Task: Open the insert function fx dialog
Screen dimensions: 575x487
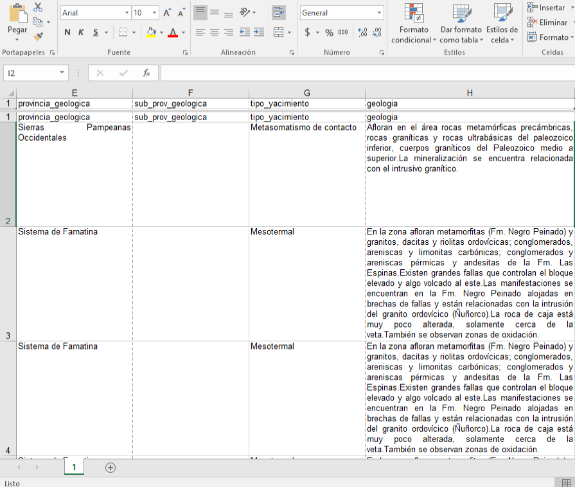Action: point(146,73)
